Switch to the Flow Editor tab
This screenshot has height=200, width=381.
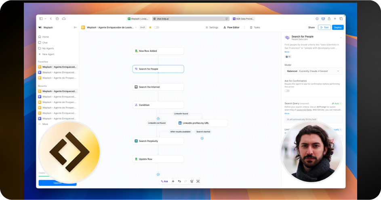(232, 27)
